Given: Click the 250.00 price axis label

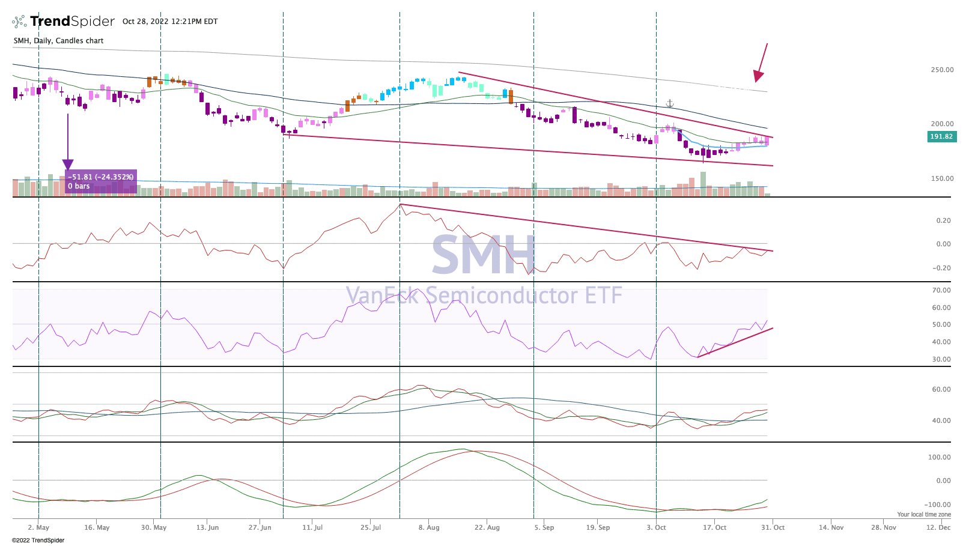Looking at the screenshot, I should pyautogui.click(x=942, y=70).
